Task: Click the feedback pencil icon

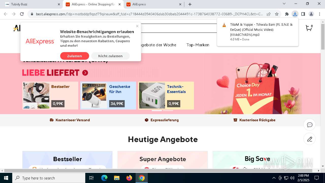Action: coord(310,139)
